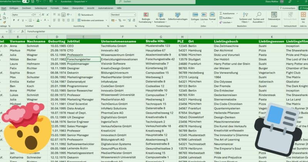Apply the accounting number format
Screen dimensions: 308x162
click(113, 20)
